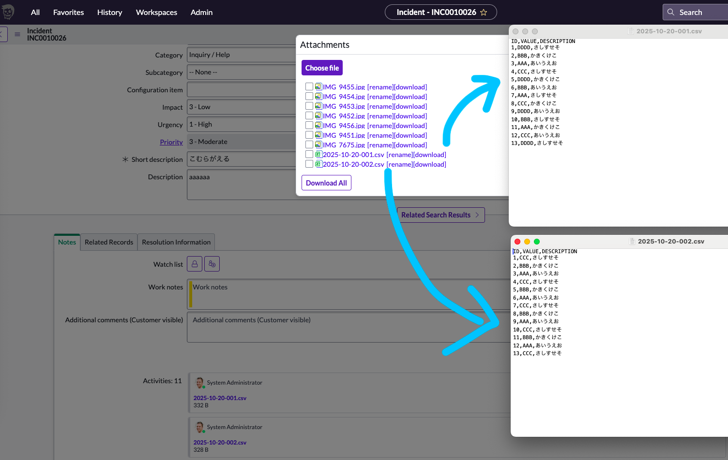Click the favorite star on the Incident INC0010026 pill

484,13
